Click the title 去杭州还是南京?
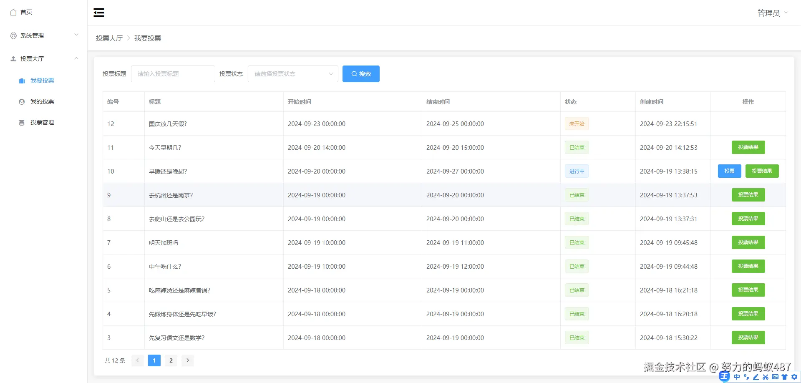801x383 pixels. 171,195
